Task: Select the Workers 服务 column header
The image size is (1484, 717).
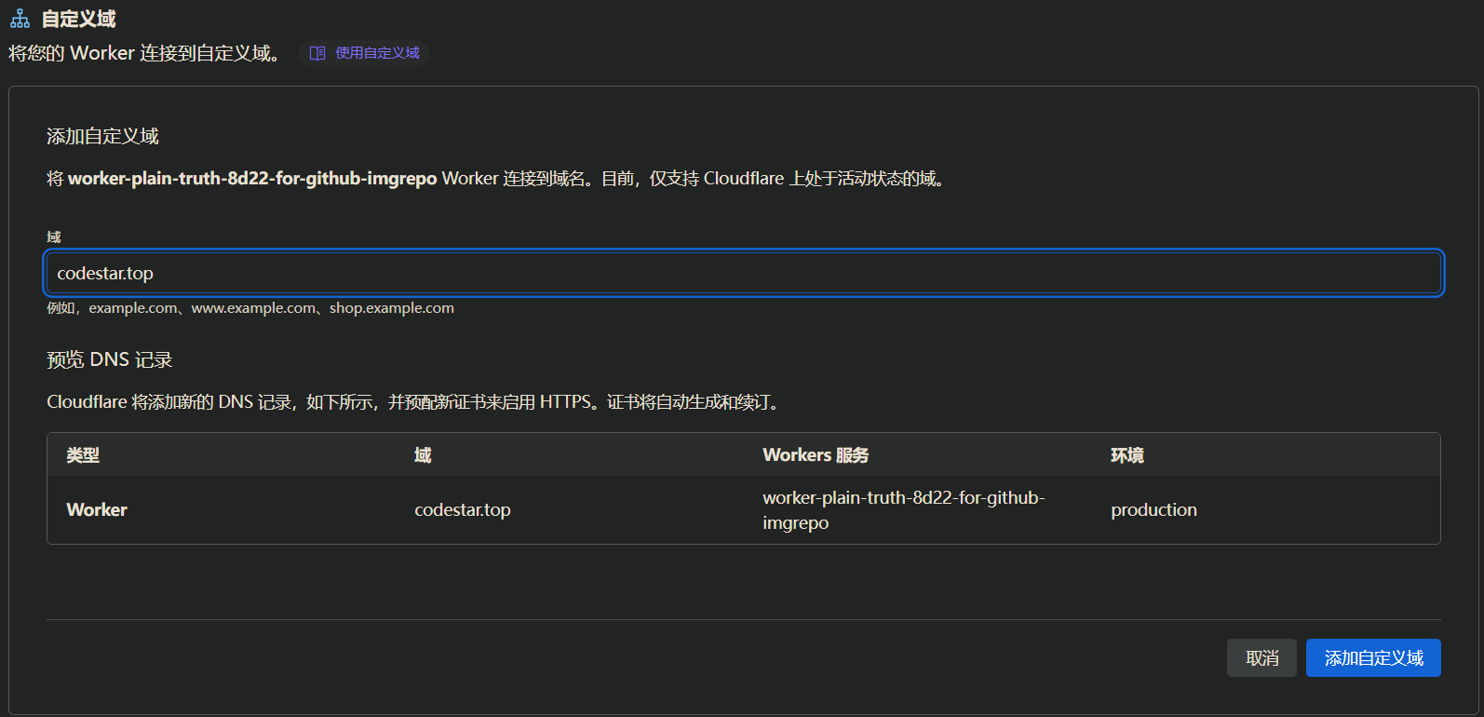Action: tap(816, 455)
